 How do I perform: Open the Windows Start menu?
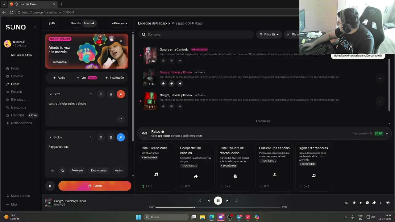pos(138,217)
